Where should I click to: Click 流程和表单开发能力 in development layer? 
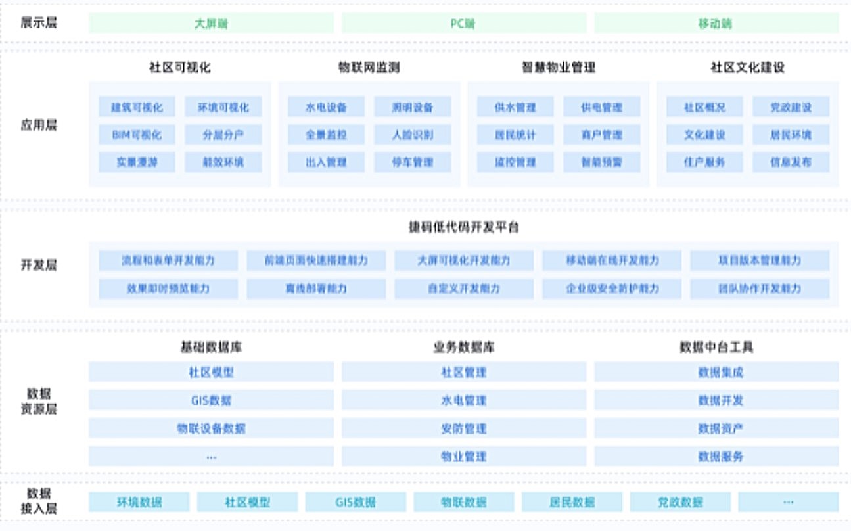click(168, 260)
